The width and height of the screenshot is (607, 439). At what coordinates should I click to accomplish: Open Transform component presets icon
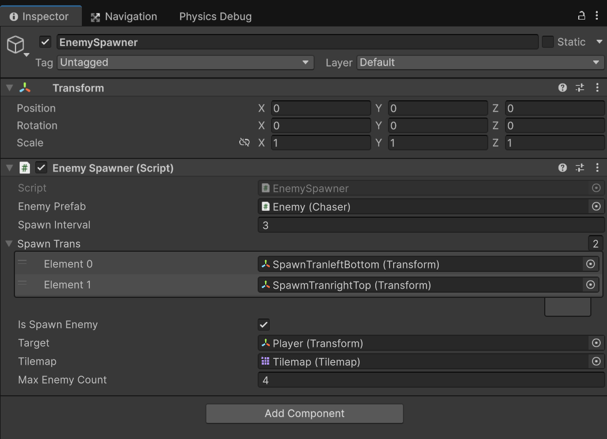coord(580,88)
